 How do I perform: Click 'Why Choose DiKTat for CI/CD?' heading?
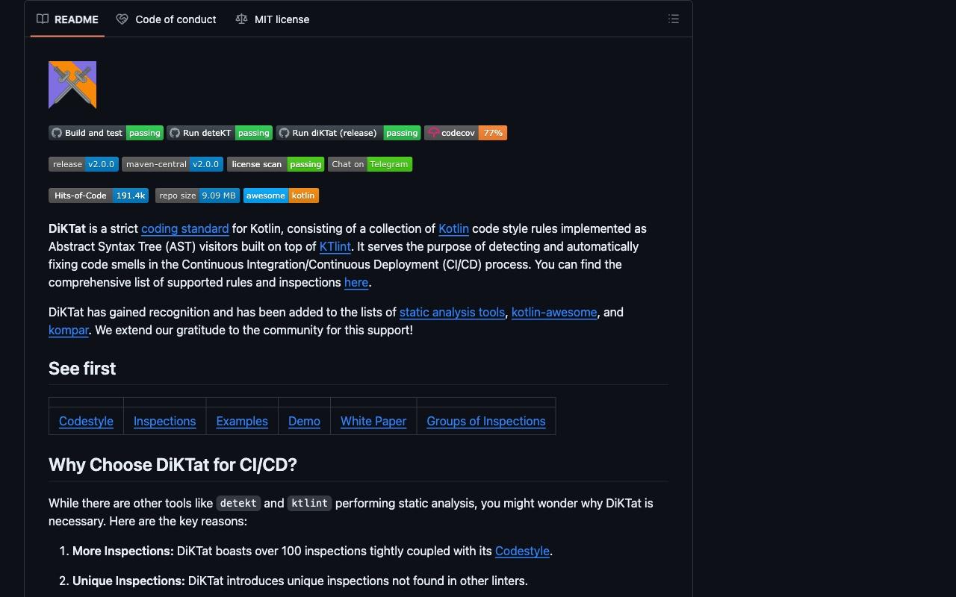click(173, 464)
